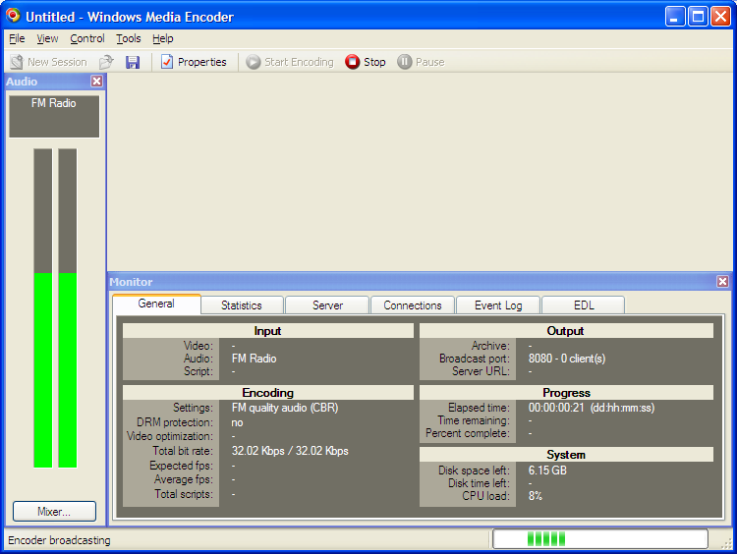This screenshot has width=737, height=554.
Task: Click the elapsed time '00:00:00:21' value
Action: 556,408
